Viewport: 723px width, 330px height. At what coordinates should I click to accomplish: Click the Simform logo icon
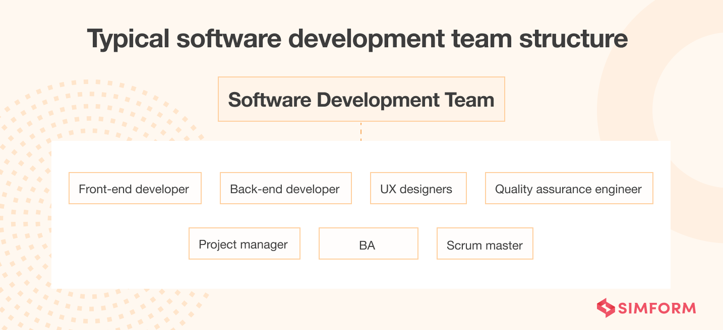click(606, 308)
